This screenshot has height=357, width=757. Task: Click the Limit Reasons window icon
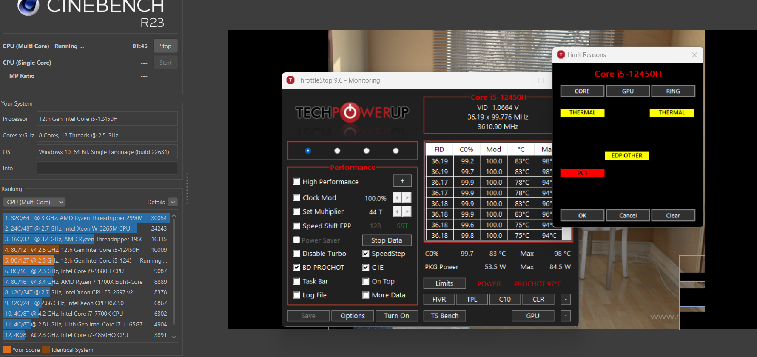[x=561, y=54]
